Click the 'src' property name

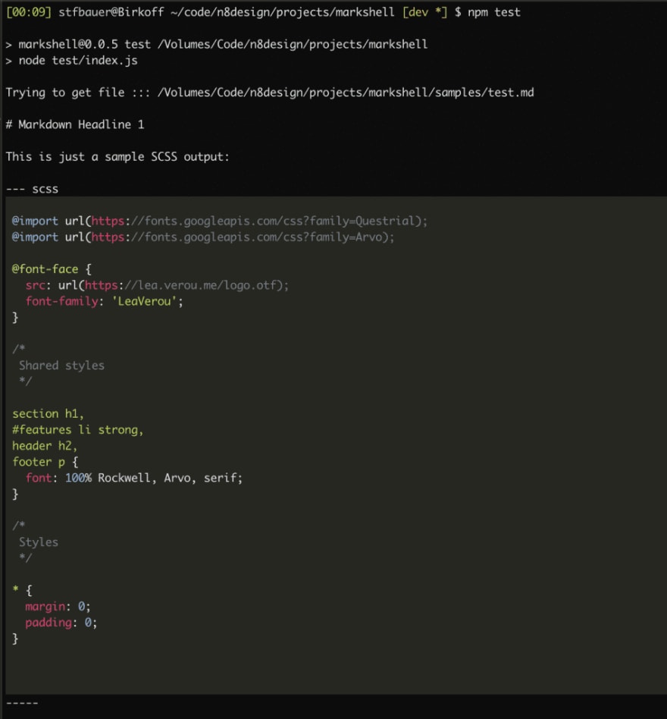pyautogui.click(x=36, y=285)
